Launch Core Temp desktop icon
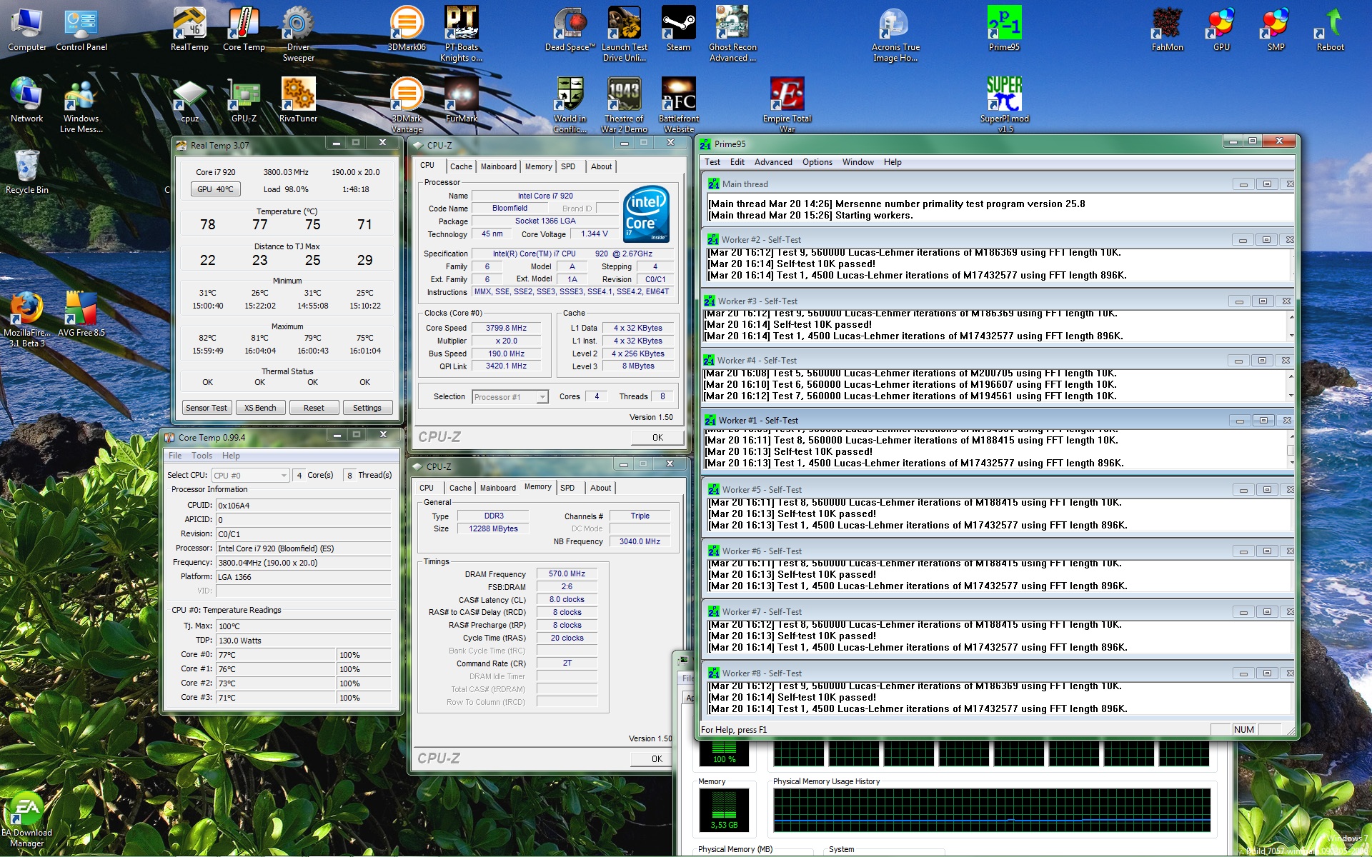Screen dimensions: 1372x857 click(244, 29)
